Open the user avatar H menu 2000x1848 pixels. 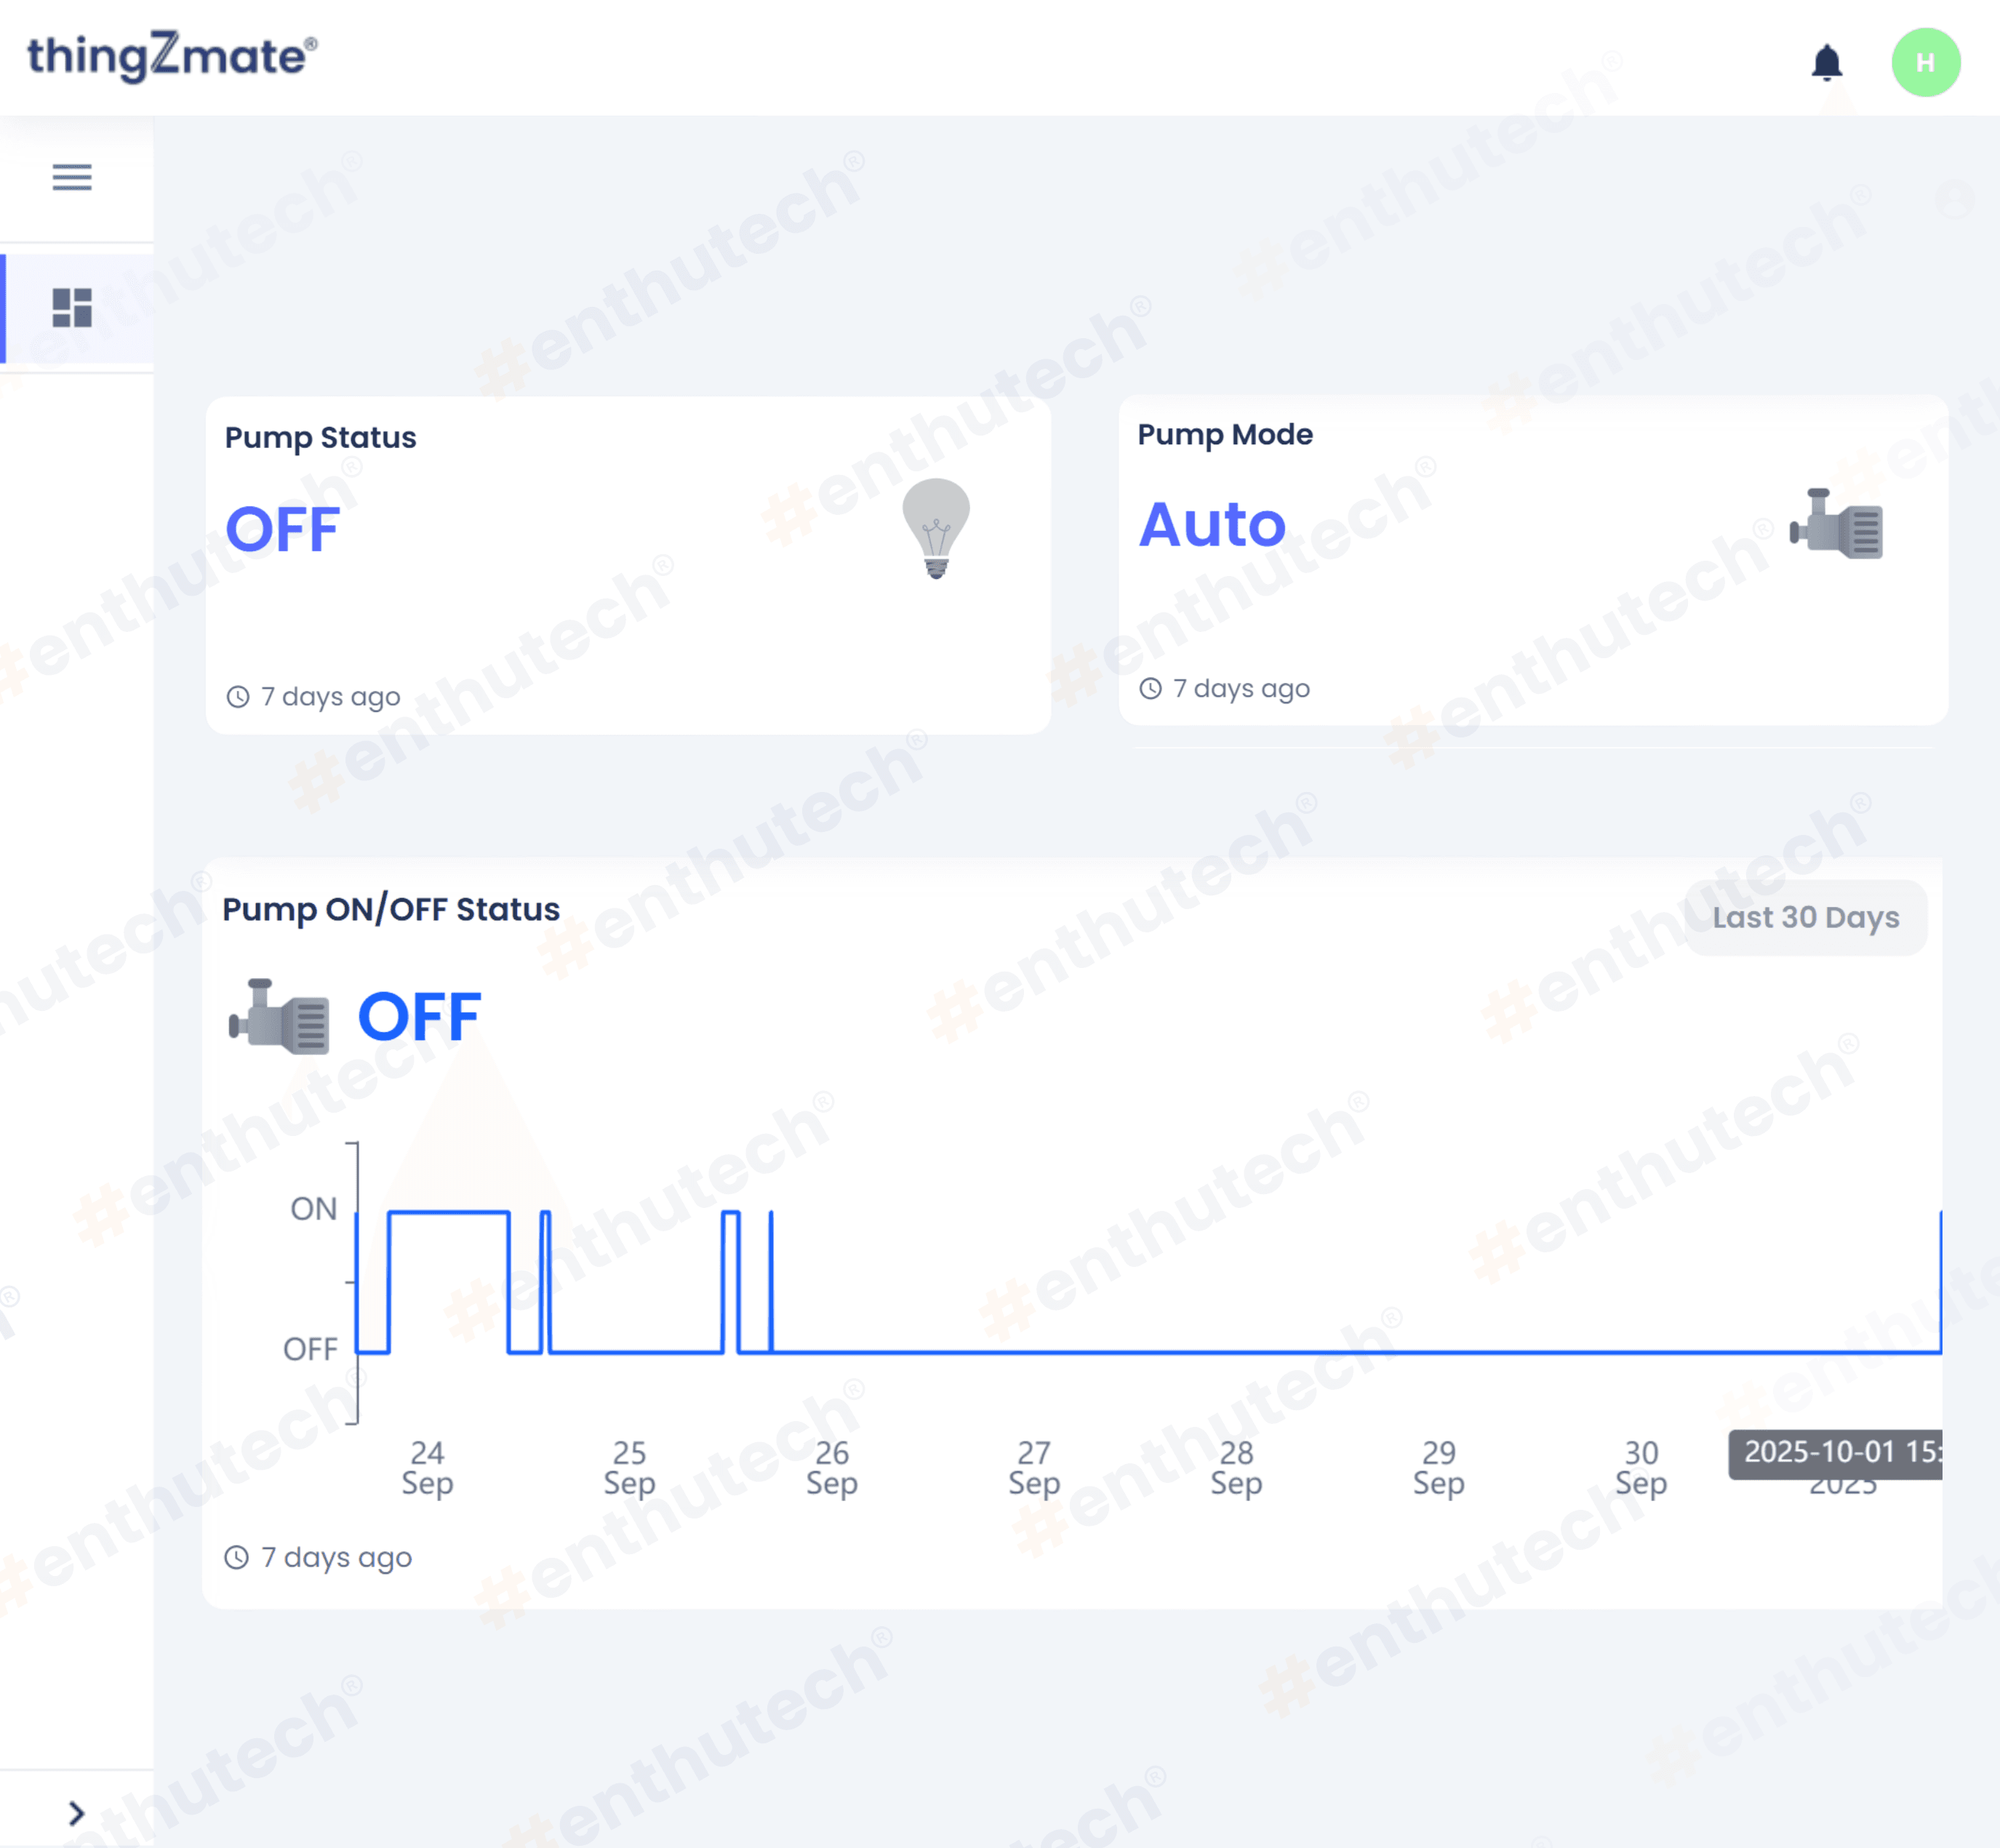1925,62
